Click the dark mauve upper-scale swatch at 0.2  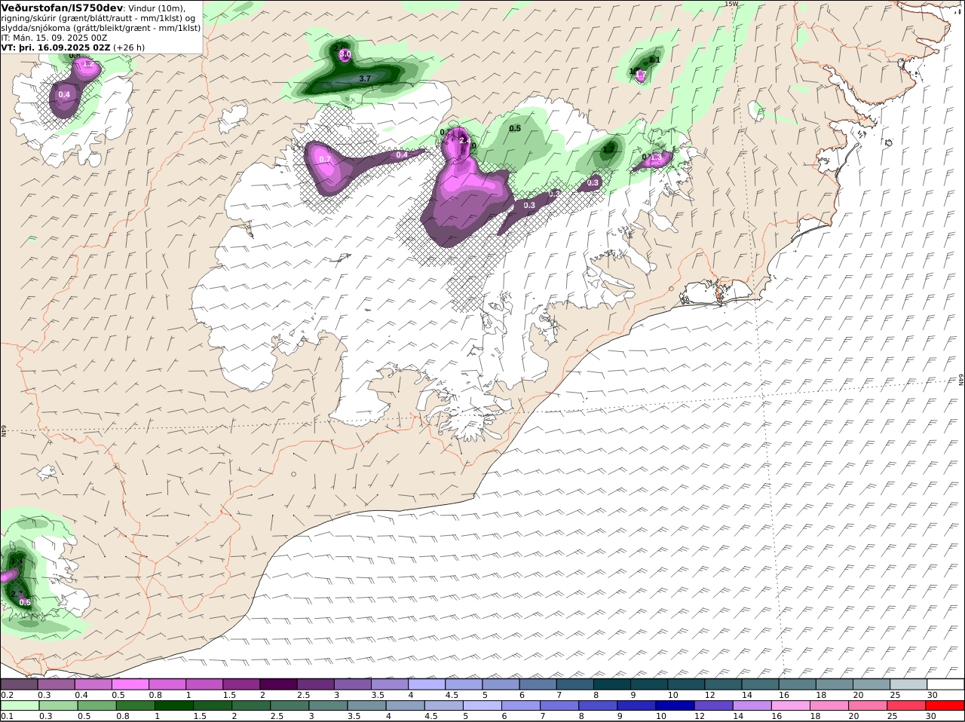click(x=19, y=684)
